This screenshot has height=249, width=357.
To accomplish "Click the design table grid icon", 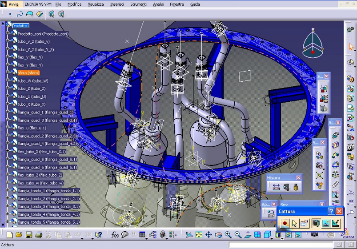I will point(142,235).
